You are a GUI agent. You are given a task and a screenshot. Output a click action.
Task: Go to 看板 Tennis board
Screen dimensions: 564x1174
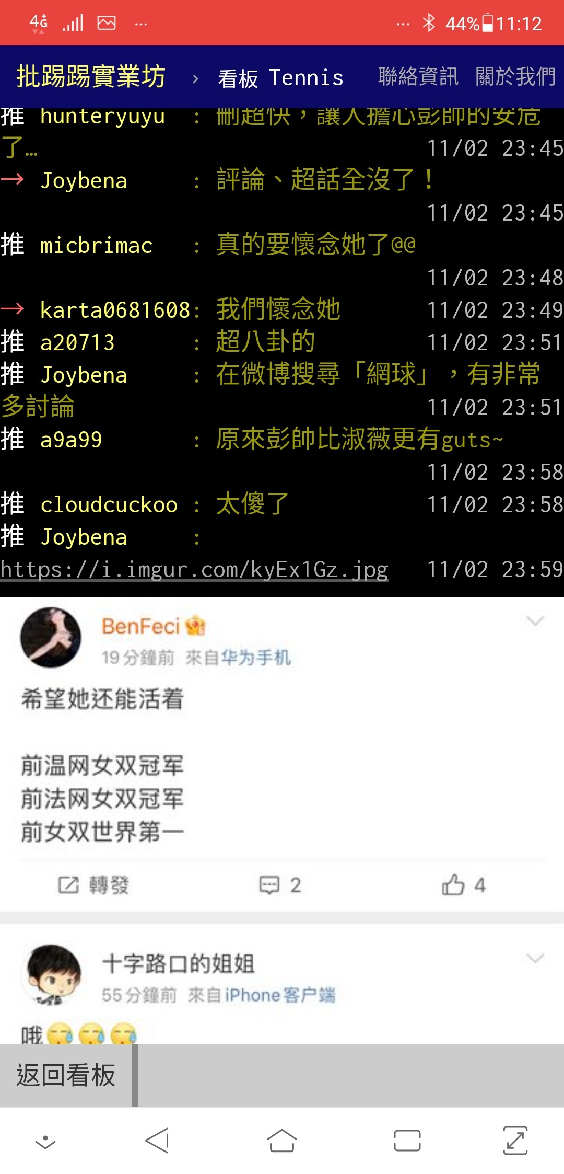pyautogui.click(x=280, y=78)
